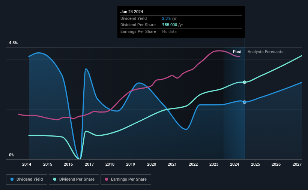The height and width of the screenshot is (190, 308).
Task: Click the pink Earnings Per Share legend dot
Action: [107, 179]
